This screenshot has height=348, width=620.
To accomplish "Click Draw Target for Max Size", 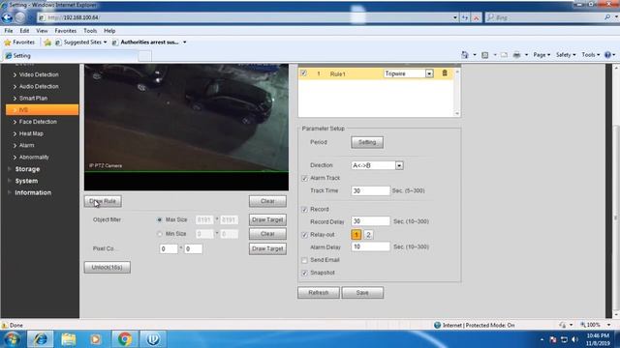I will tap(267, 219).
